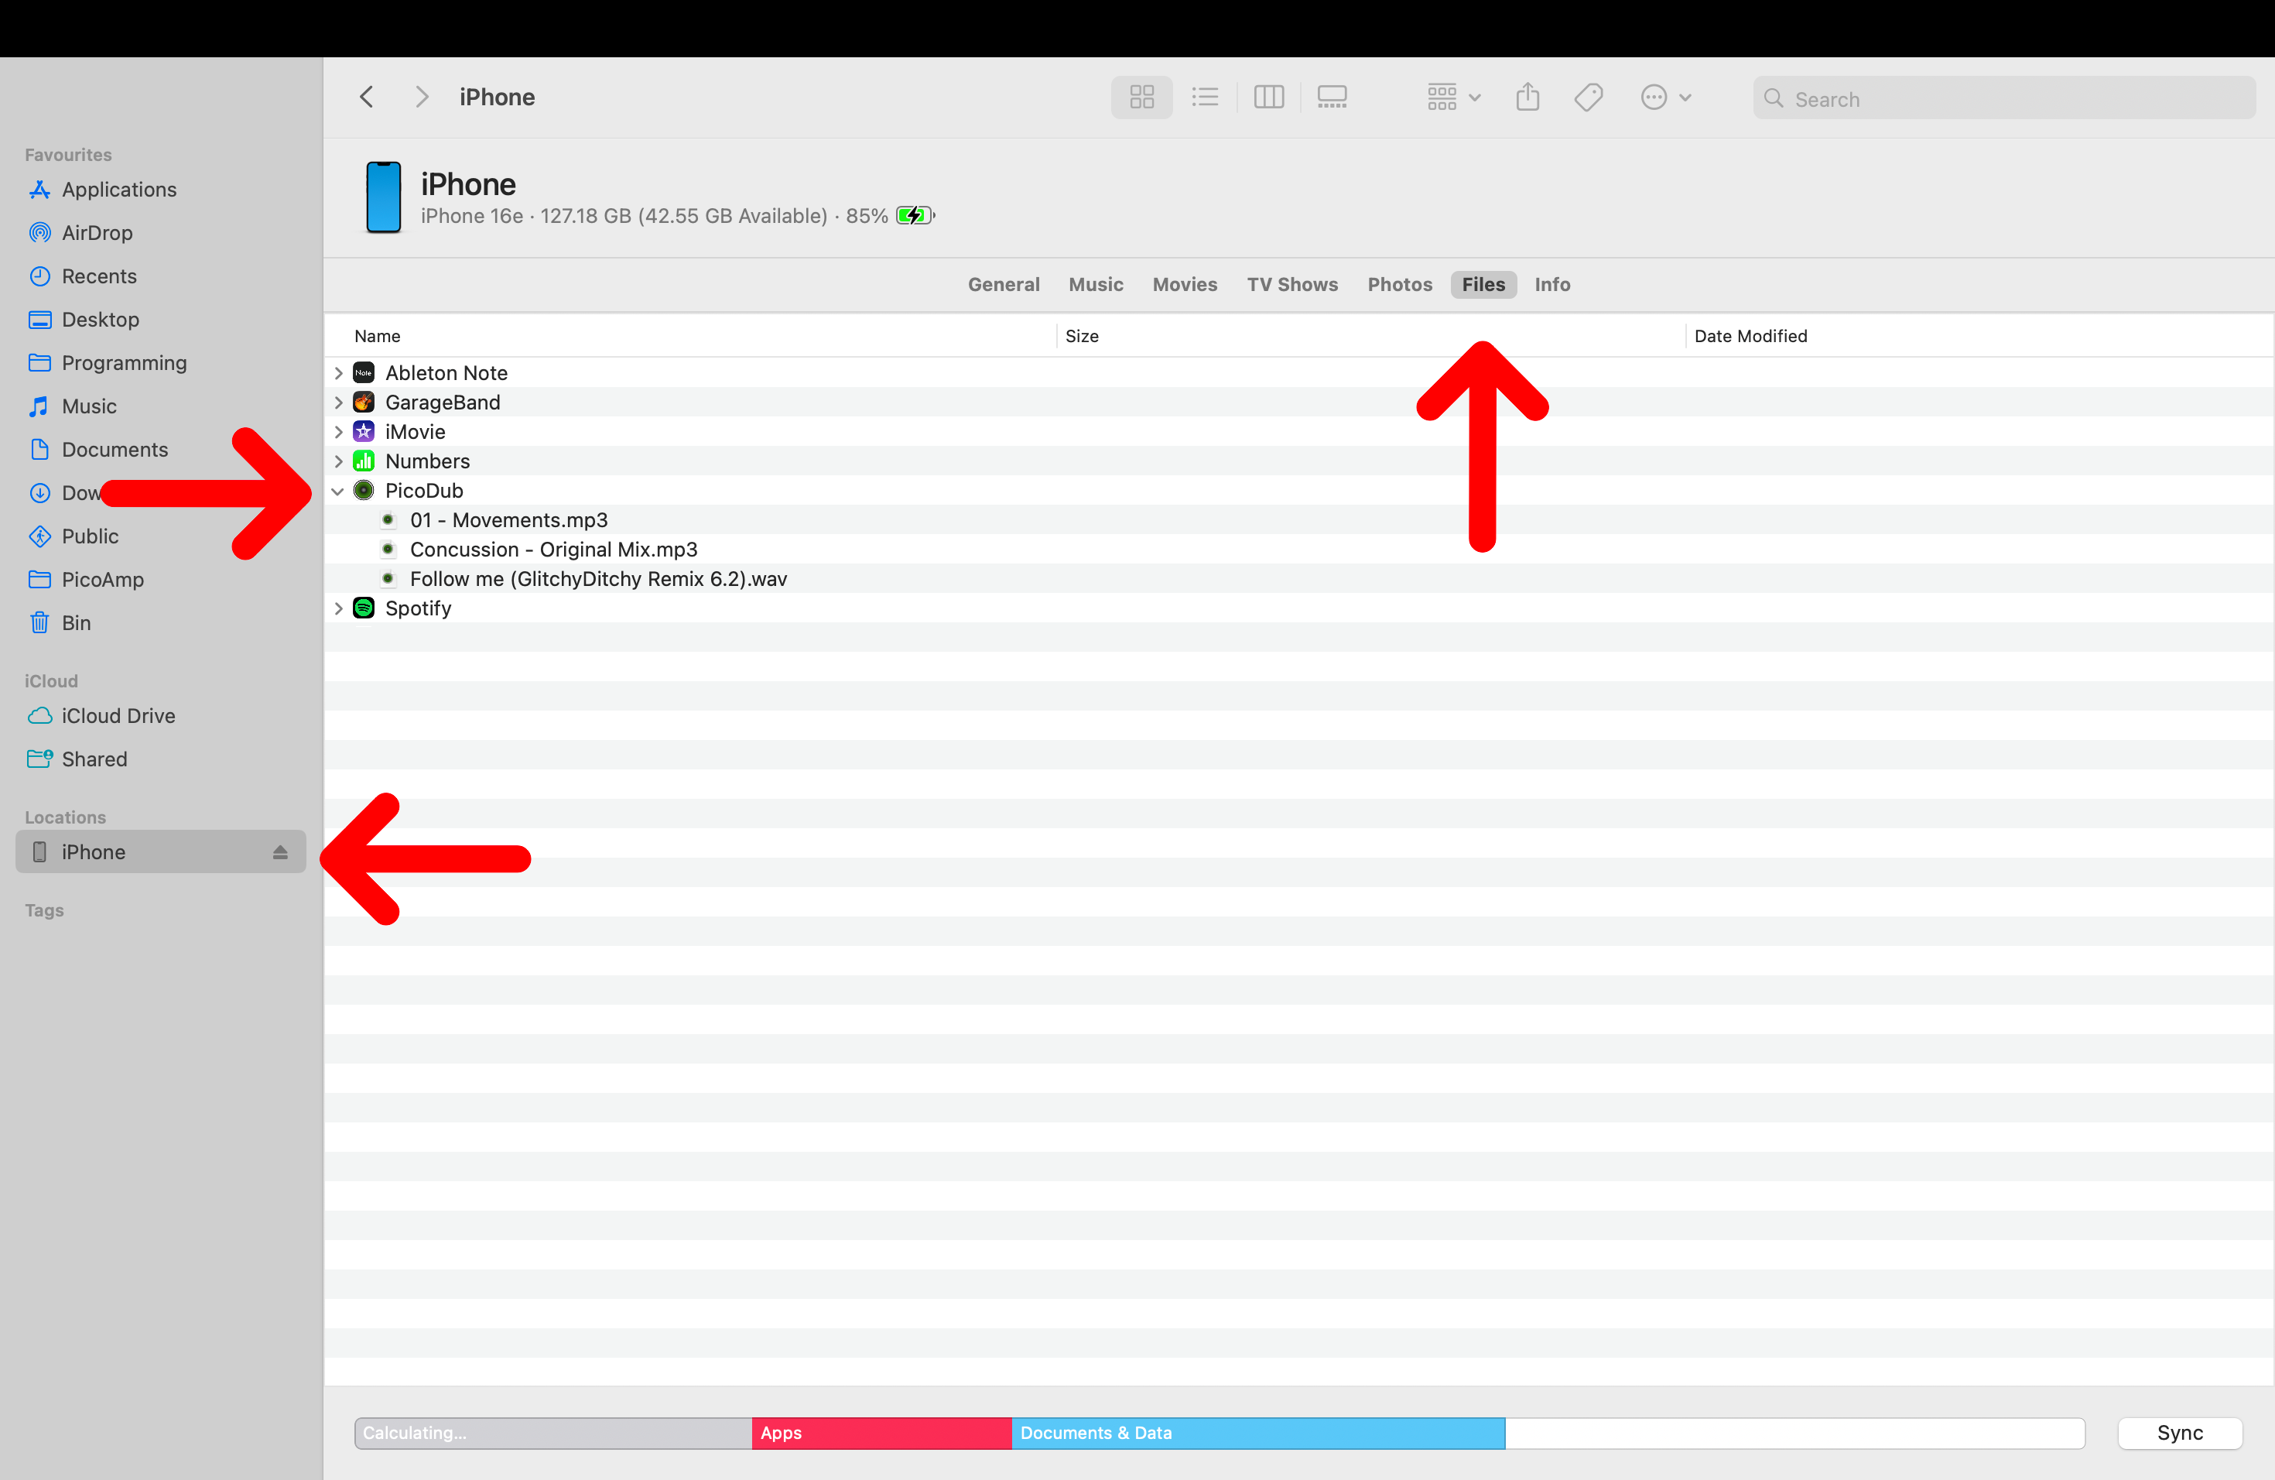The width and height of the screenshot is (2275, 1480).
Task: Open the Movies tab
Action: click(x=1185, y=284)
